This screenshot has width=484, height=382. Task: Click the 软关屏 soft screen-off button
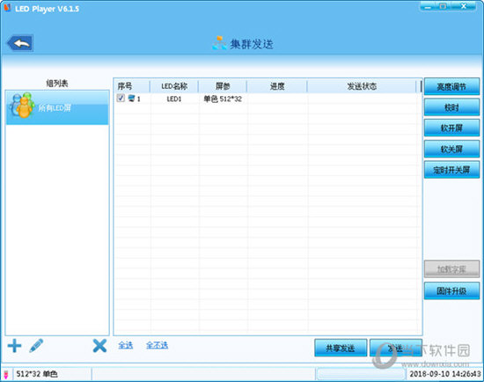coord(451,149)
